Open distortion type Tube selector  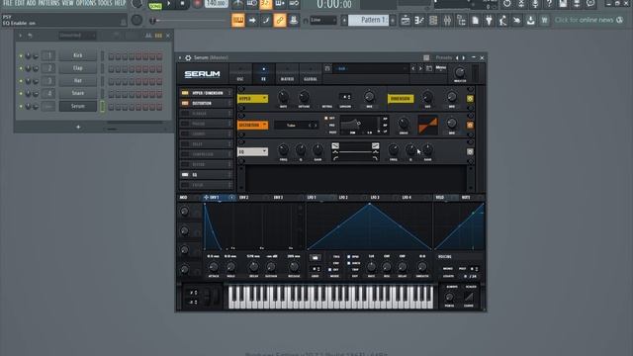click(296, 126)
